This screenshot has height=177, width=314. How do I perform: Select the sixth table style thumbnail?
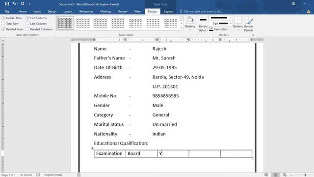(153, 23)
